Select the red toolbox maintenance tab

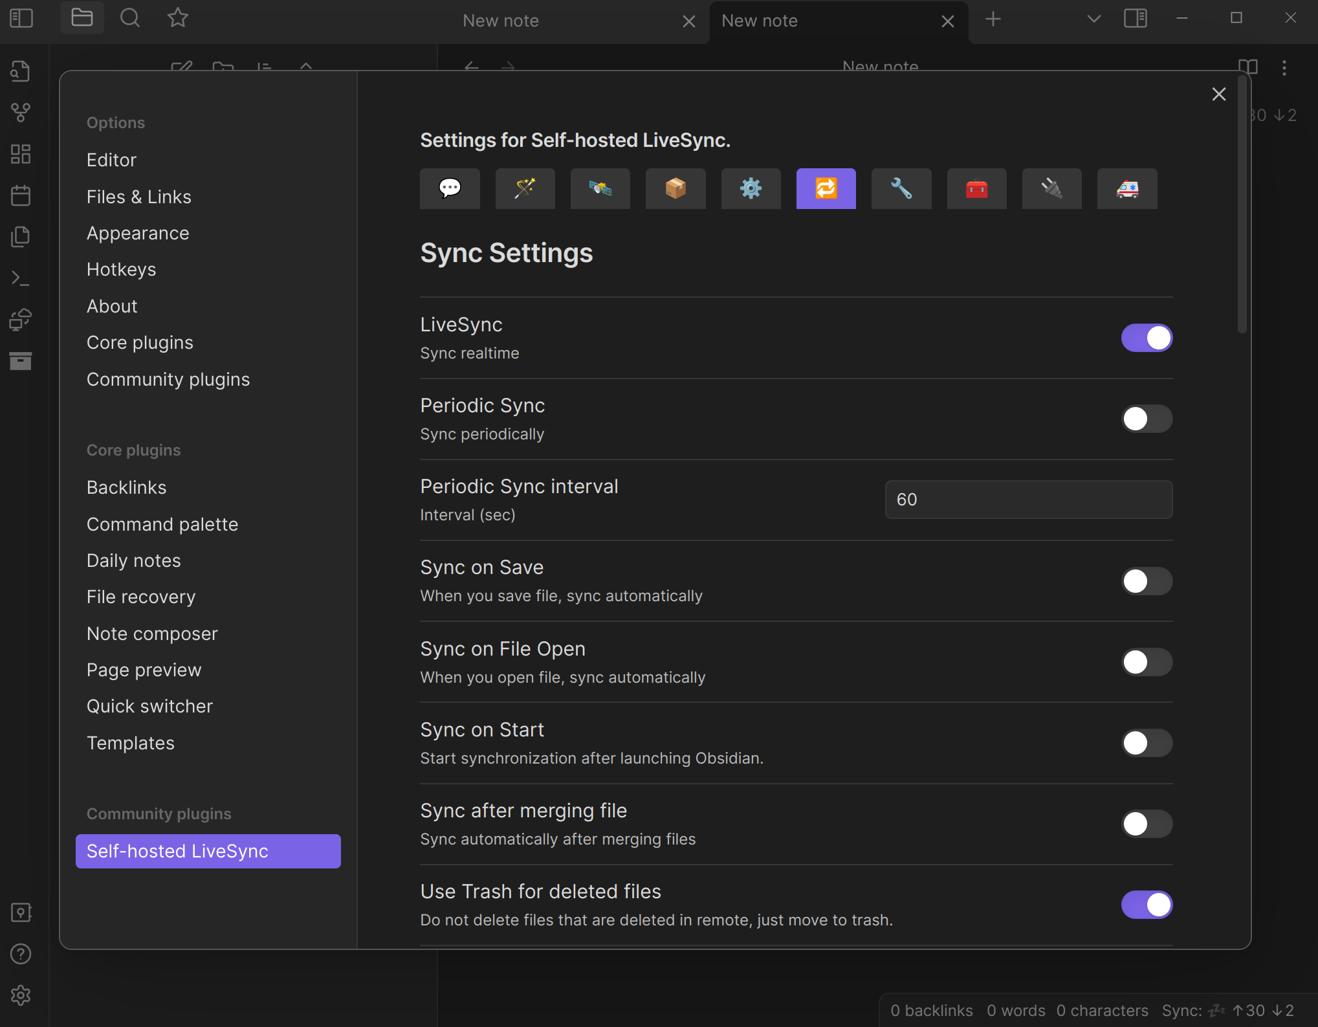coord(976,188)
